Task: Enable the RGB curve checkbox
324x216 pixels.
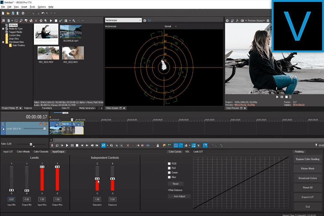Action: click(x=169, y=163)
